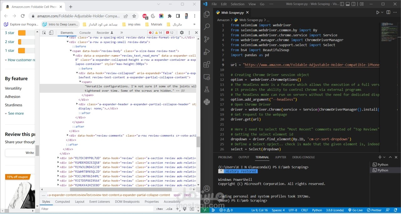Click Go Live in the status bar
Viewport: 401px width, 214px height.
pyautogui.click(x=355, y=210)
